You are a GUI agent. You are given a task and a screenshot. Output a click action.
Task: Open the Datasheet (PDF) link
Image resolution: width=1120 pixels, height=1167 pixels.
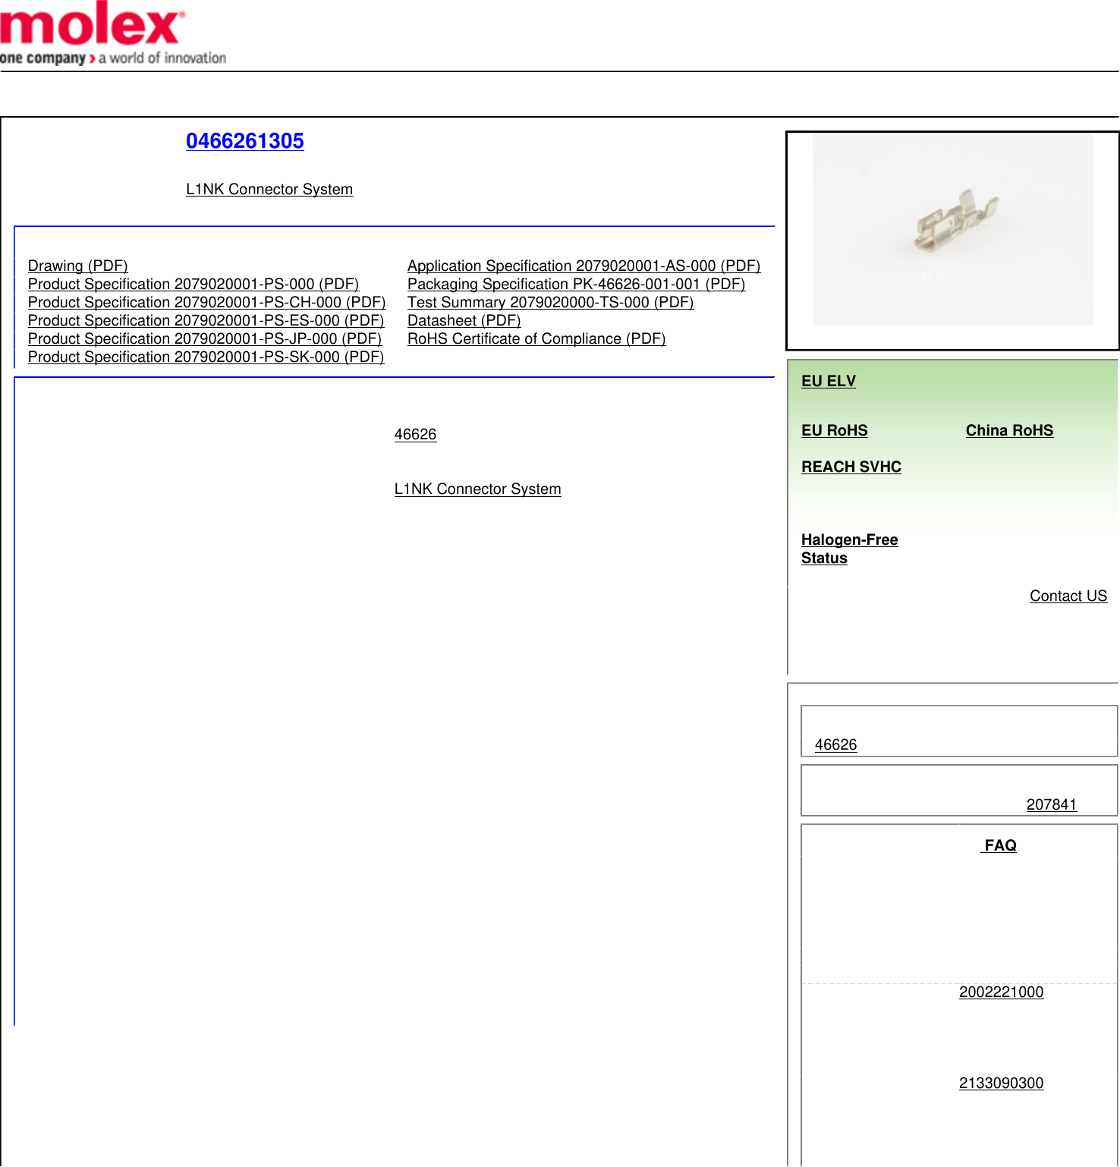pyautogui.click(x=464, y=321)
